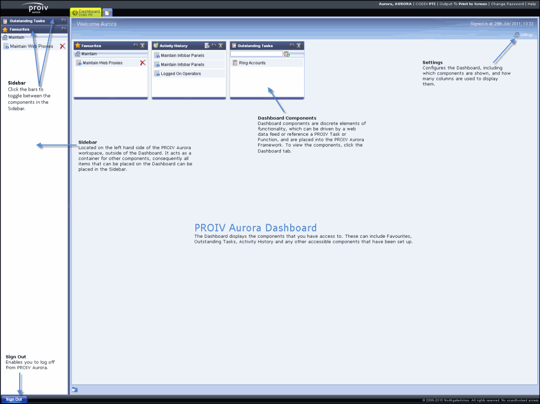Screen dimensions: 540x404
Task: Close the Outstanding Tasks dashboard panel
Action: tap(299, 46)
